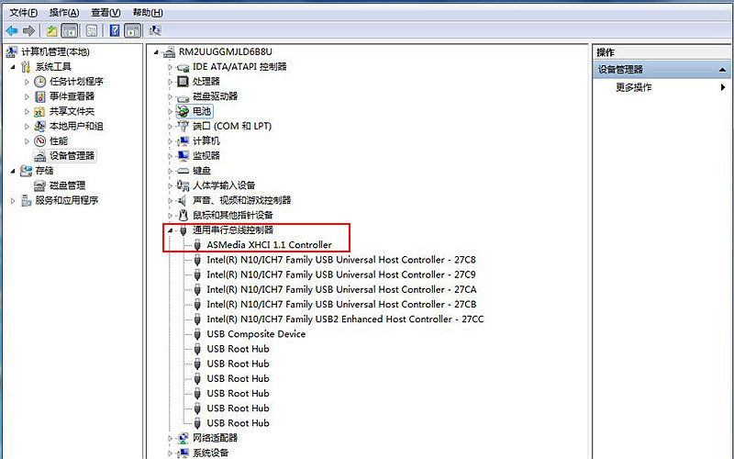Click the IDE ATA/ATAPI 控制器 icon

tap(183, 67)
